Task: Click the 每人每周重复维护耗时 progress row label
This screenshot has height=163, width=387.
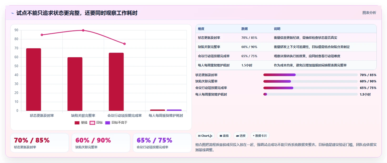Action: pos(211,94)
